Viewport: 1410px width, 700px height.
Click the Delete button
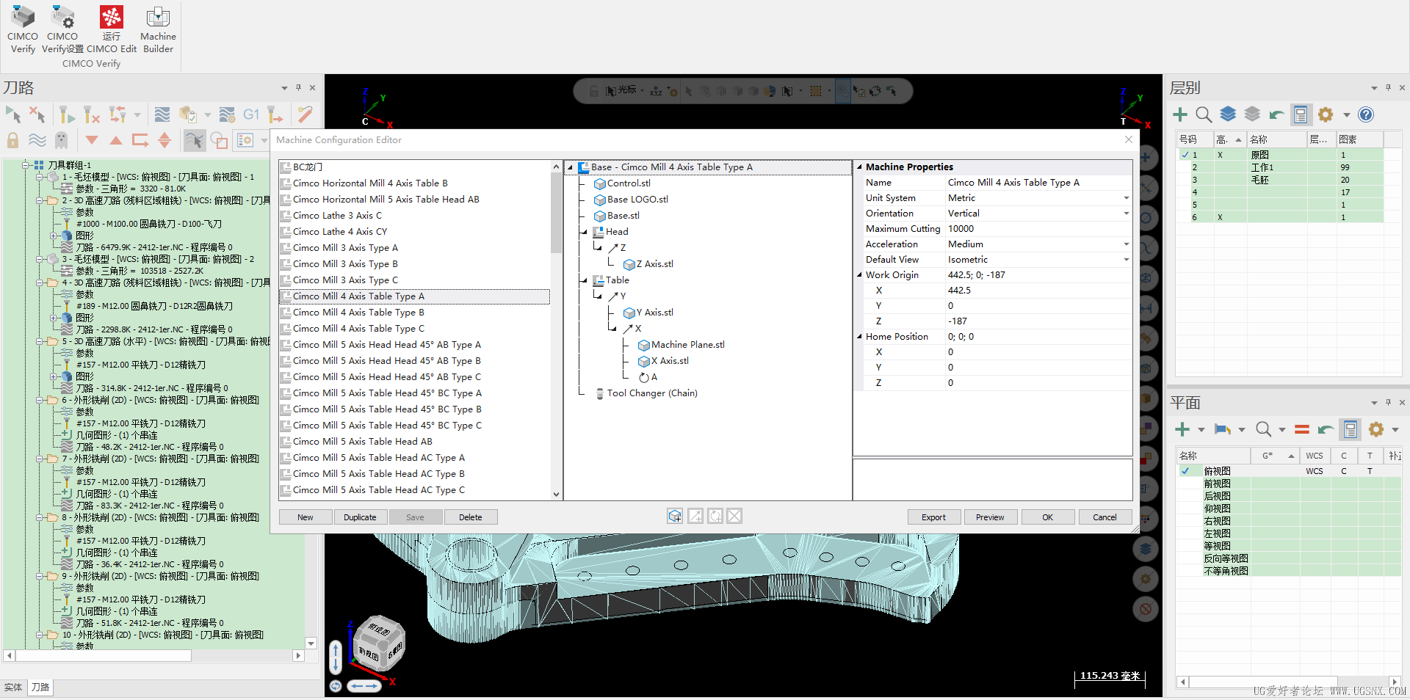click(x=471, y=517)
